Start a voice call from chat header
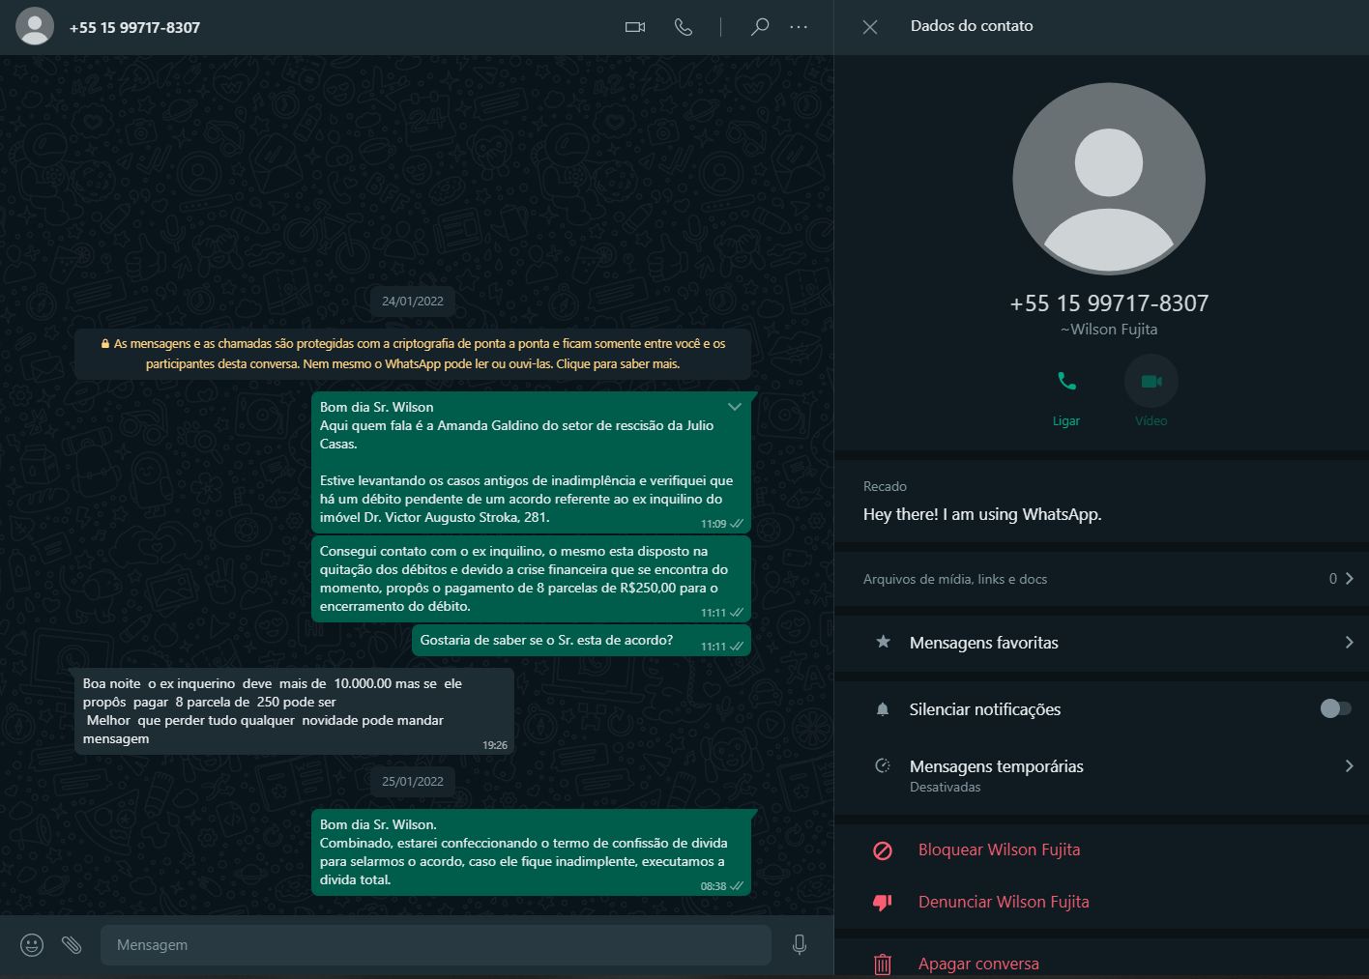Viewport: 1369px width, 979px height. [x=684, y=27]
